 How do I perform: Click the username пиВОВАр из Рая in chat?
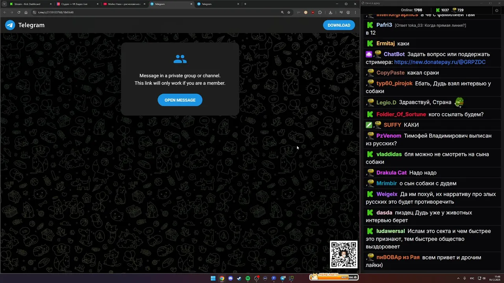coord(398,257)
